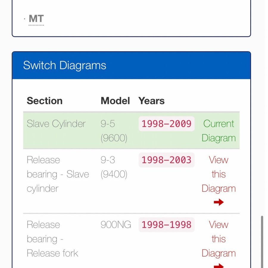The image size is (268, 268).
Task: Click the red arrow in the 900NG row
Action: (x=219, y=265)
